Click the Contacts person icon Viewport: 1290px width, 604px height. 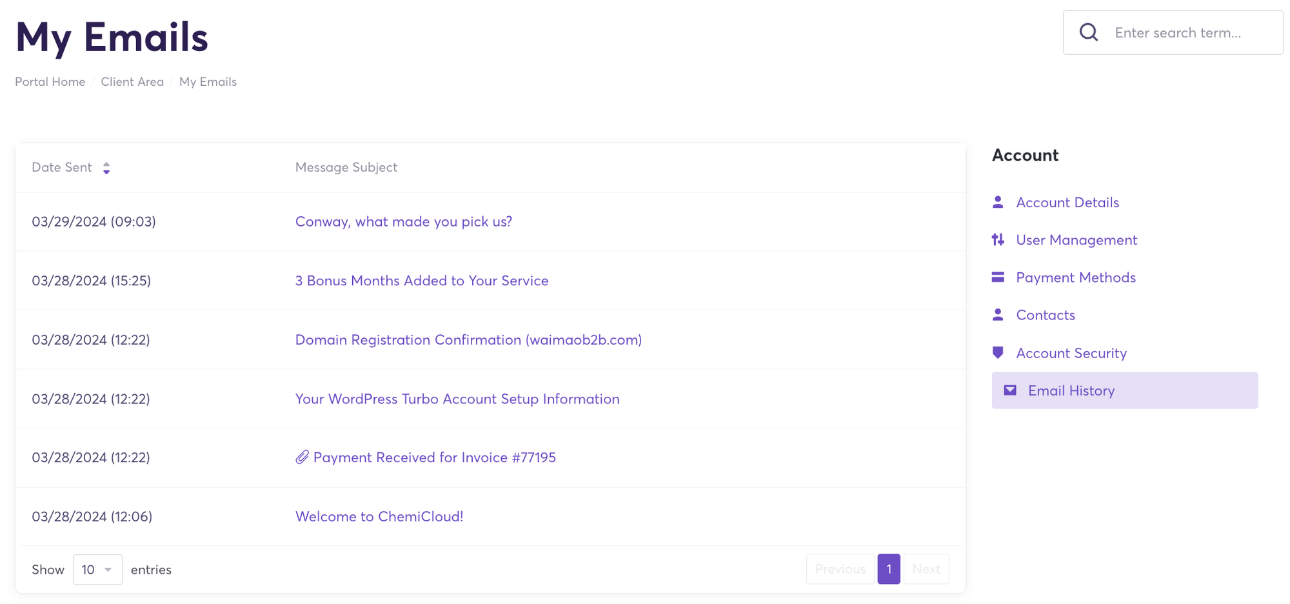(998, 315)
